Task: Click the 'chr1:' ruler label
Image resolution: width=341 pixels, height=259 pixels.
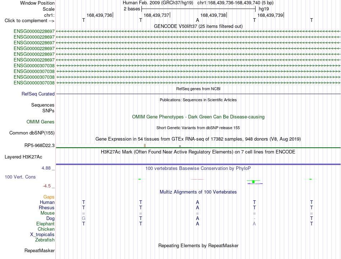Action: tap(49, 15)
